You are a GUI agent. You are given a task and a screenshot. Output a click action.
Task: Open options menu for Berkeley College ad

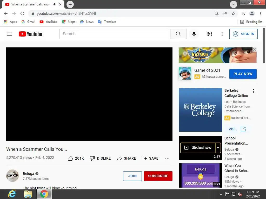[254, 91]
